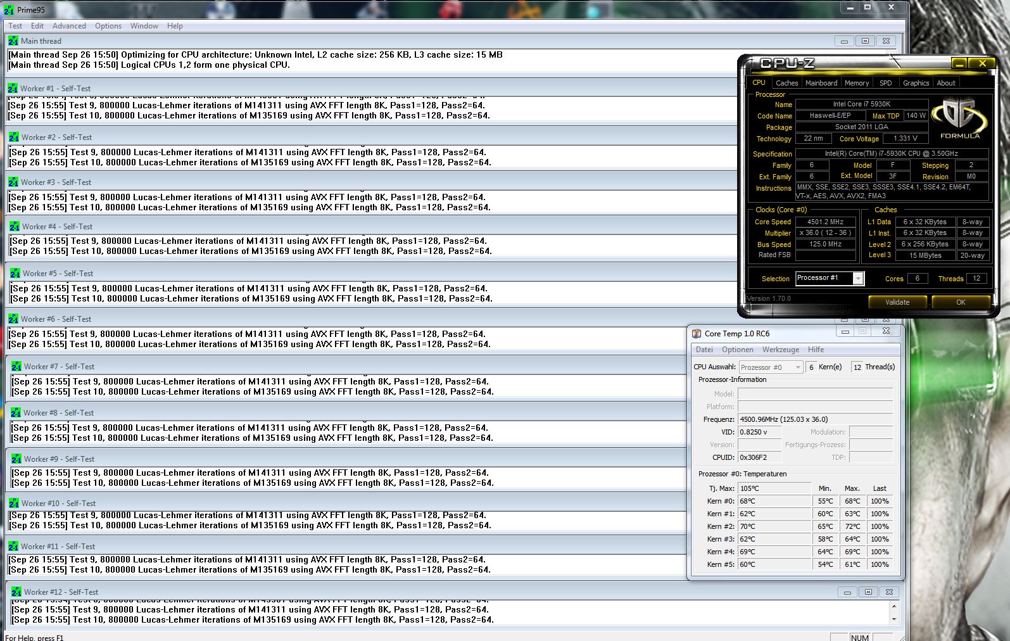
Task: Switch to the Caches tab in CPU-Z
Action: coord(786,83)
